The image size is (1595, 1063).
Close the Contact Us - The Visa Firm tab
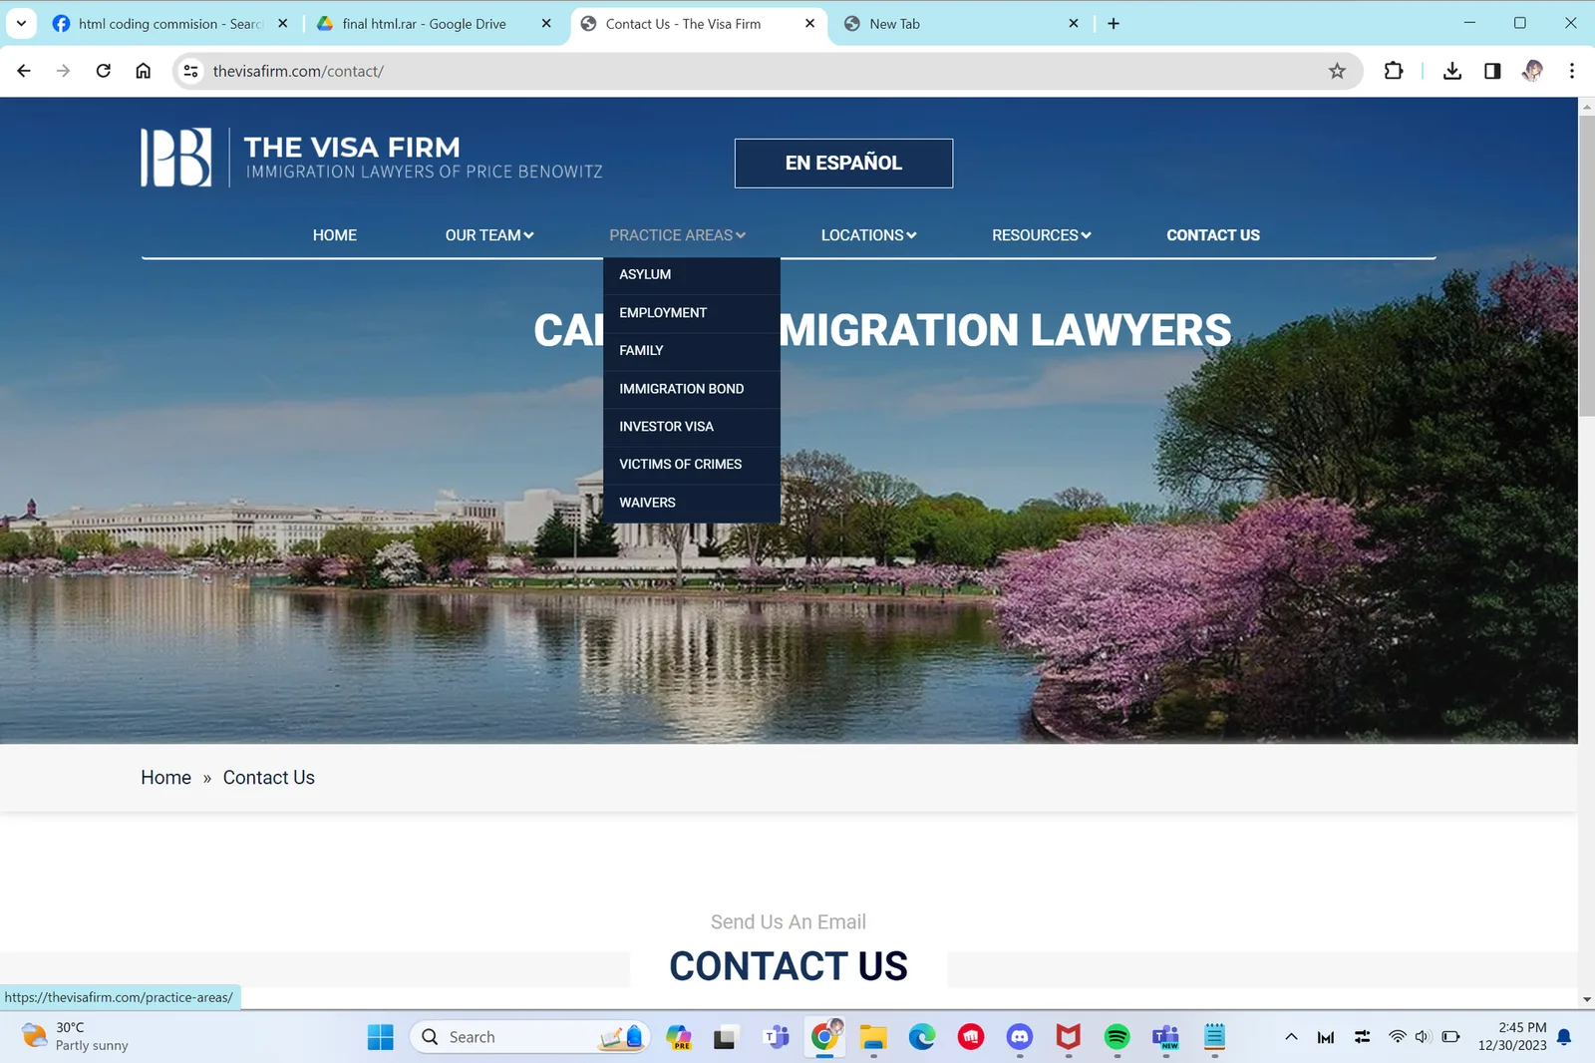(x=809, y=23)
